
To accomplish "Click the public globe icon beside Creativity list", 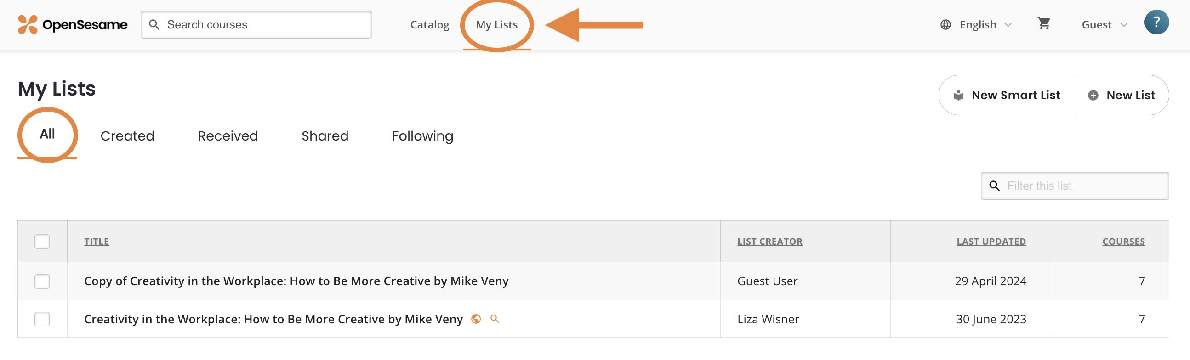I will point(476,319).
